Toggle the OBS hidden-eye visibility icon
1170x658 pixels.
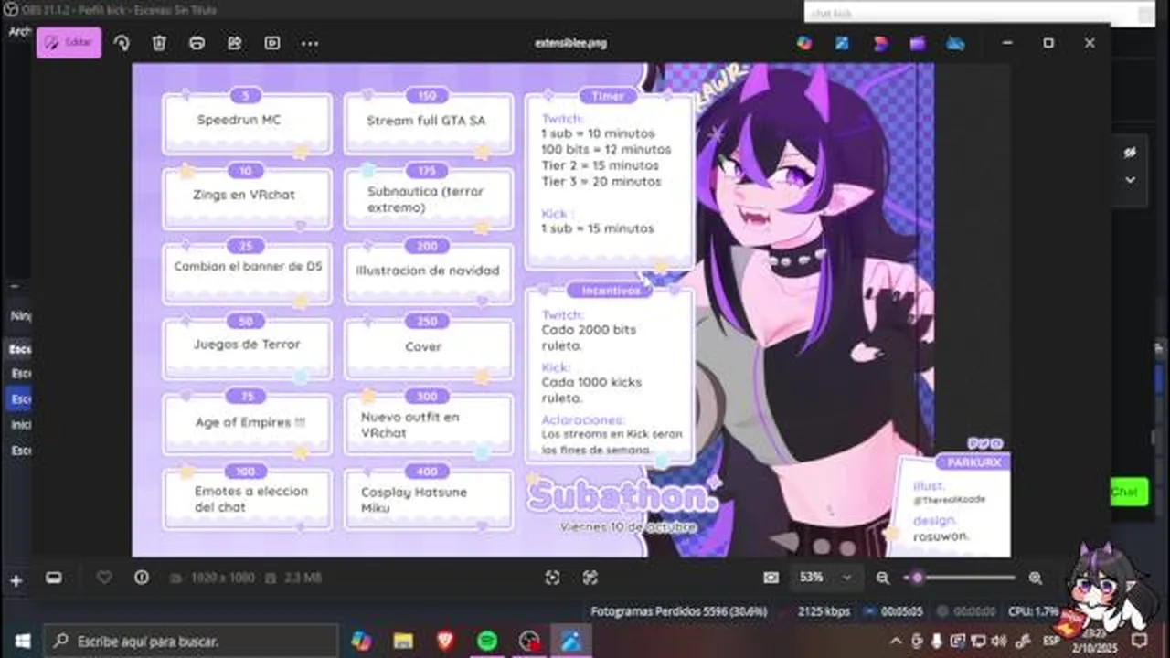coord(1130,153)
